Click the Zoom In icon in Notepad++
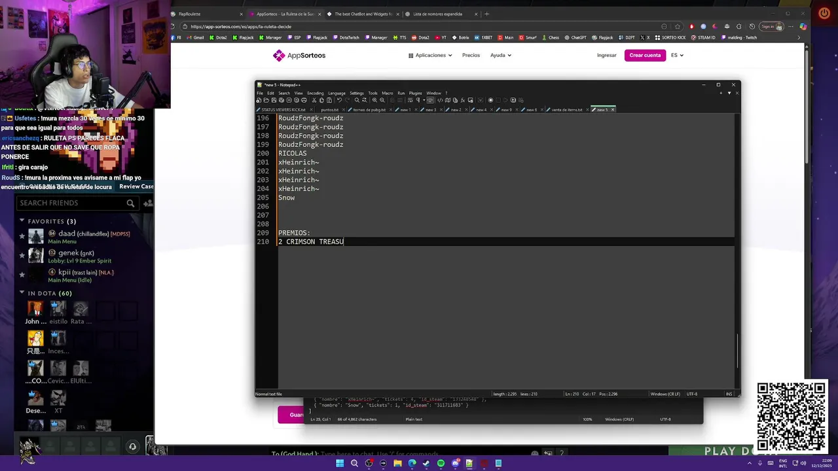 click(x=374, y=100)
